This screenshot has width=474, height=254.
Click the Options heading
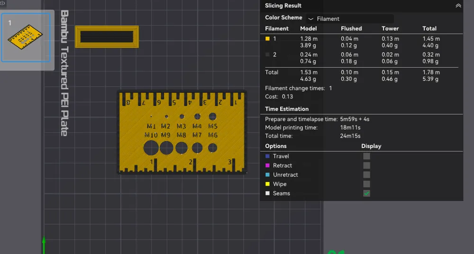(x=276, y=146)
